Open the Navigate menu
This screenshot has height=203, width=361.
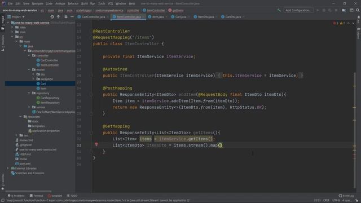(38, 4)
